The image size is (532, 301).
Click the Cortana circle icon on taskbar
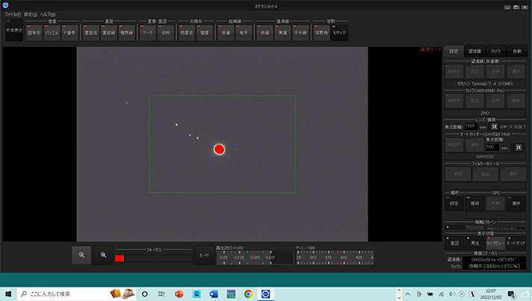(144, 294)
